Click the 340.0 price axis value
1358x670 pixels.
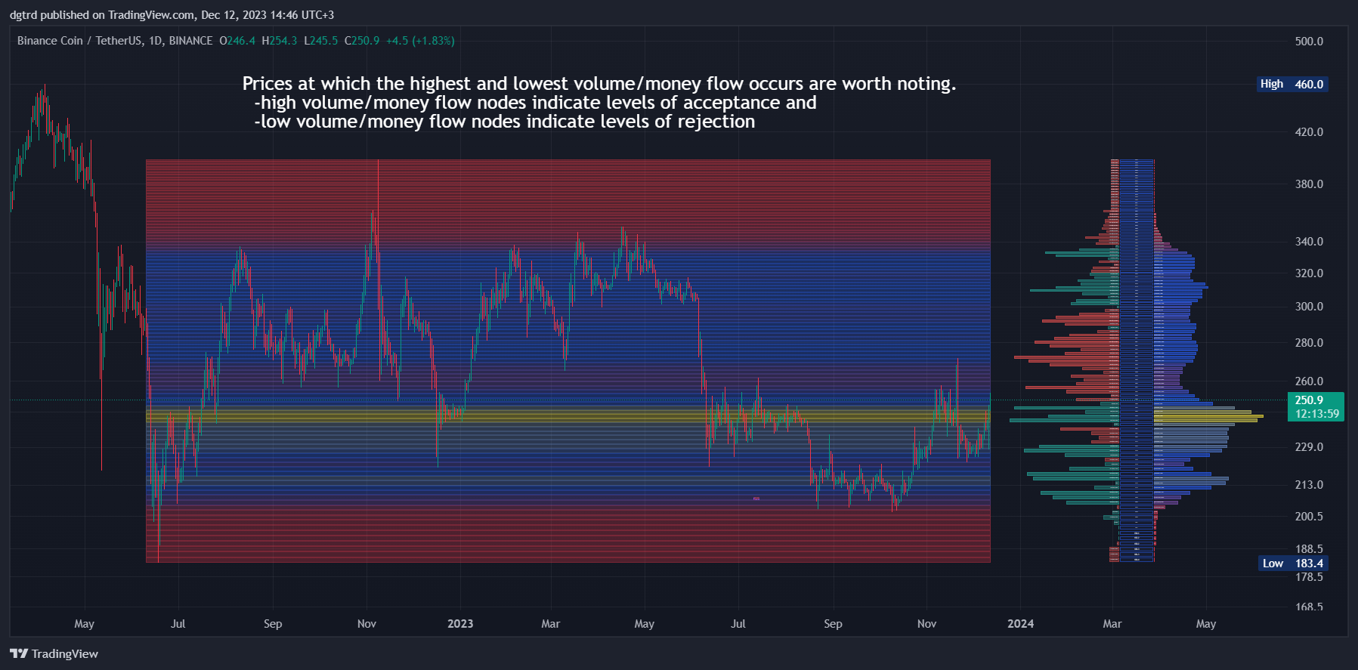[1309, 242]
